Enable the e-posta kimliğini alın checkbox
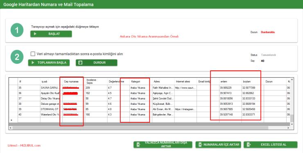The width and height of the screenshot is (303, 153). tap(33, 54)
